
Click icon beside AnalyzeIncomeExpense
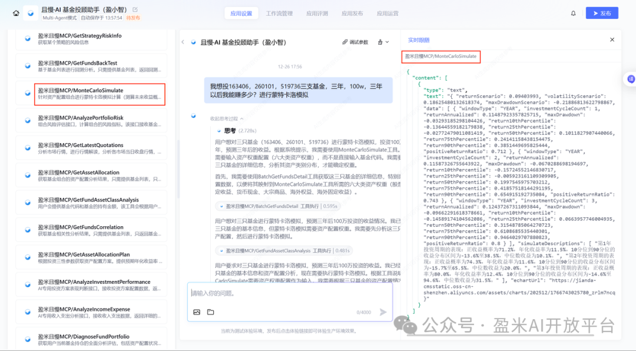click(28, 312)
